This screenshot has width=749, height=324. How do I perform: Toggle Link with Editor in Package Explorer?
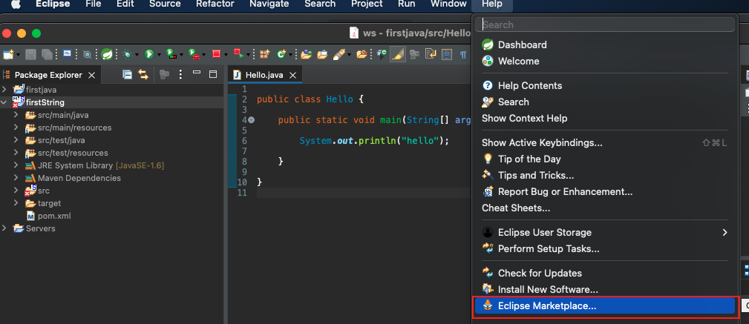[143, 74]
